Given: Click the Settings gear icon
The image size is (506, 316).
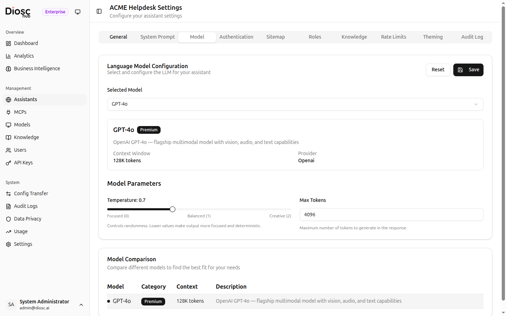Looking at the screenshot, I should [8, 244].
